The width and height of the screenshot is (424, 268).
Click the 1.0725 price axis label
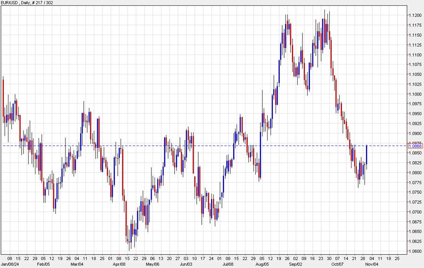point(415,202)
